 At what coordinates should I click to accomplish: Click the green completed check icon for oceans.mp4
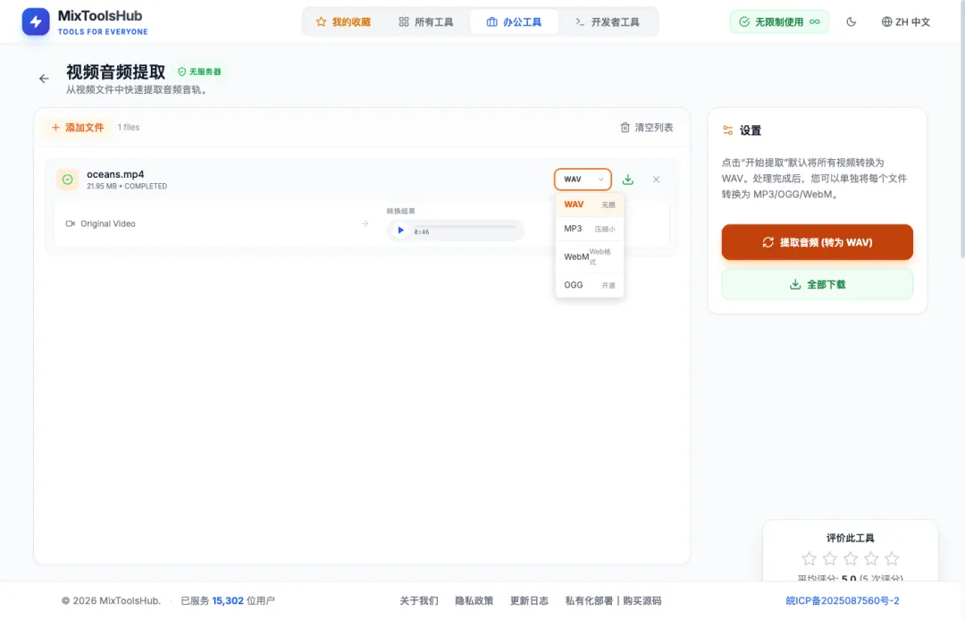coord(67,180)
